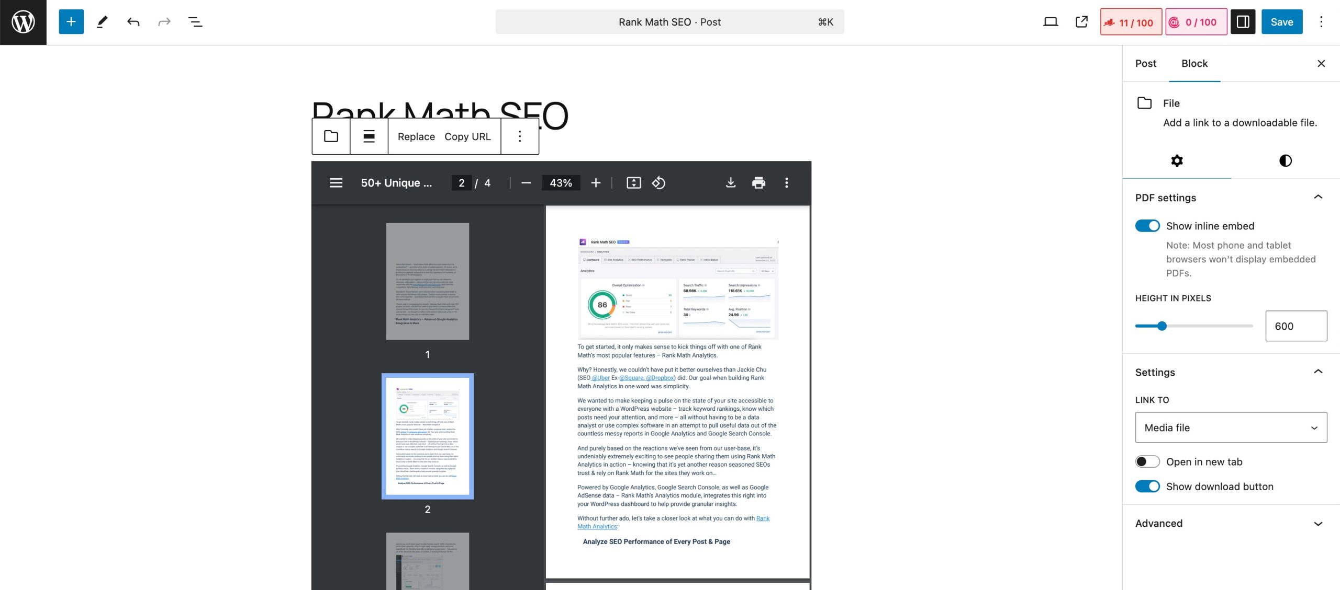The image size is (1340, 590).
Task: Toggle the Show download button switch
Action: (x=1147, y=486)
